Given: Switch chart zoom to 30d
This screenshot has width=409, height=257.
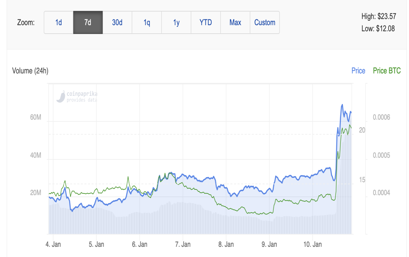Looking at the screenshot, I should point(117,22).
